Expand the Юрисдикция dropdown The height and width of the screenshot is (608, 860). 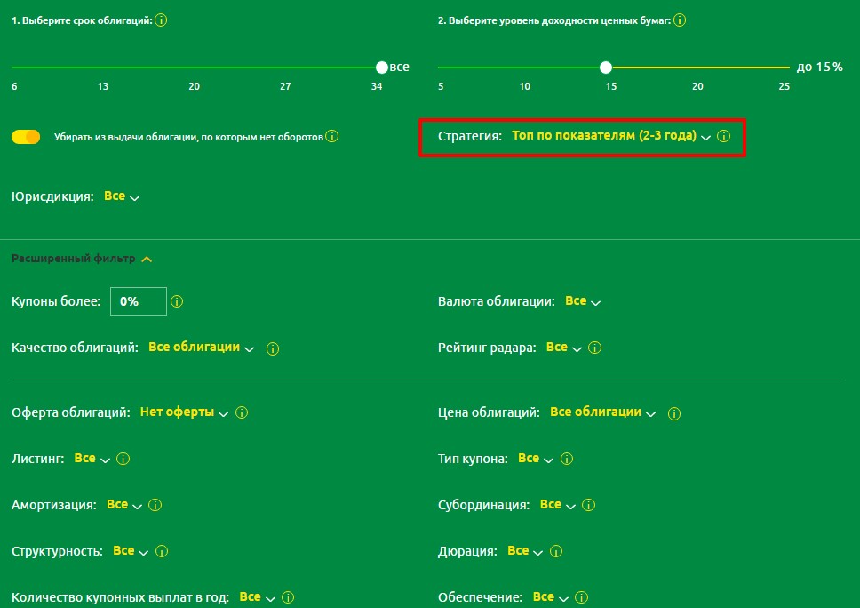(122, 196)
